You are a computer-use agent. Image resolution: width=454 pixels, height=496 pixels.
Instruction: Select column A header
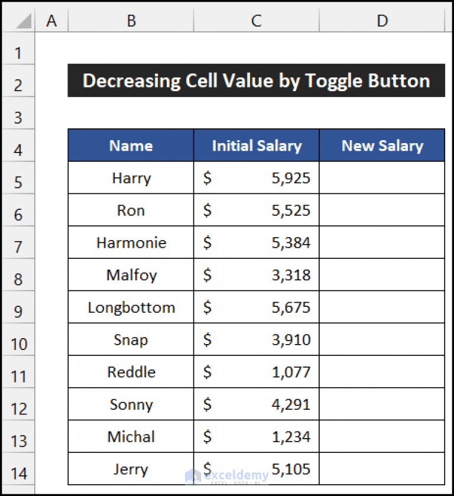pos(52,20)
